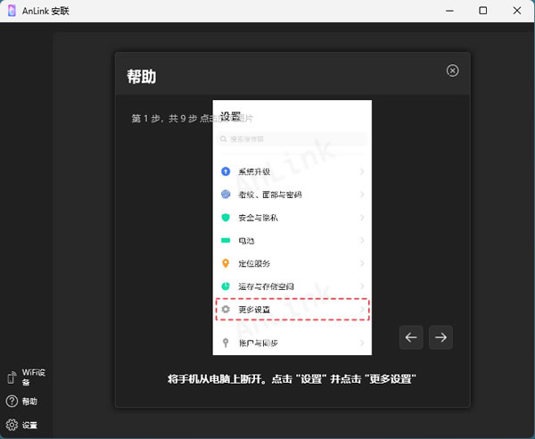The height and width of the screenshot is (439, 535).
Task: Click the 帮助 label in the sidebar
Action: pyautogui.click(x=30, y=402)
